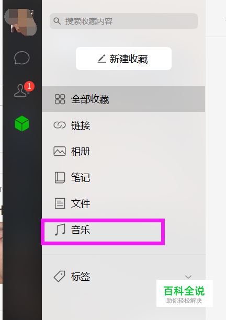Focus the 搜索收藏内容 search field
Screen dimensions: 226x320
tap(123, 21)
